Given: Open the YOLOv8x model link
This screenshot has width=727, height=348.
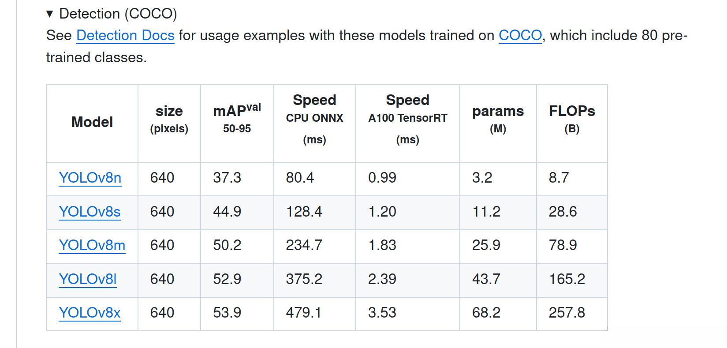Looking at the screenshot, I should 89,313.
